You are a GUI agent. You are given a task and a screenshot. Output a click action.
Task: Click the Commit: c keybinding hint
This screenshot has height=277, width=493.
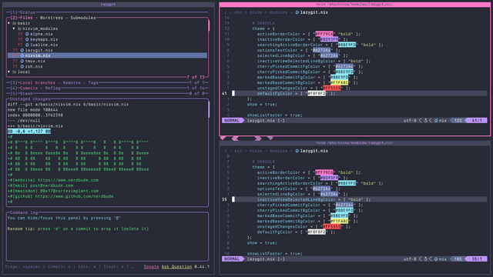pos(59,267)
